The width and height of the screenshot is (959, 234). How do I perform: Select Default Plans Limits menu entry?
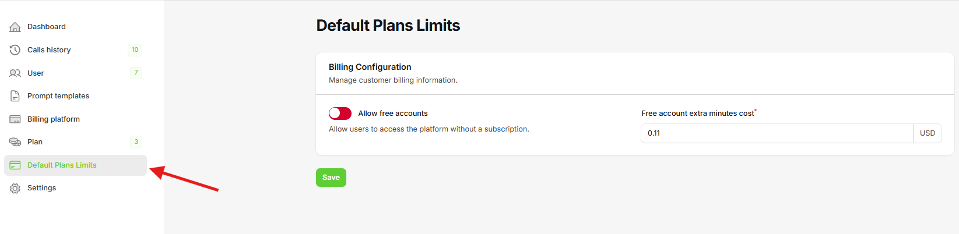62,165
